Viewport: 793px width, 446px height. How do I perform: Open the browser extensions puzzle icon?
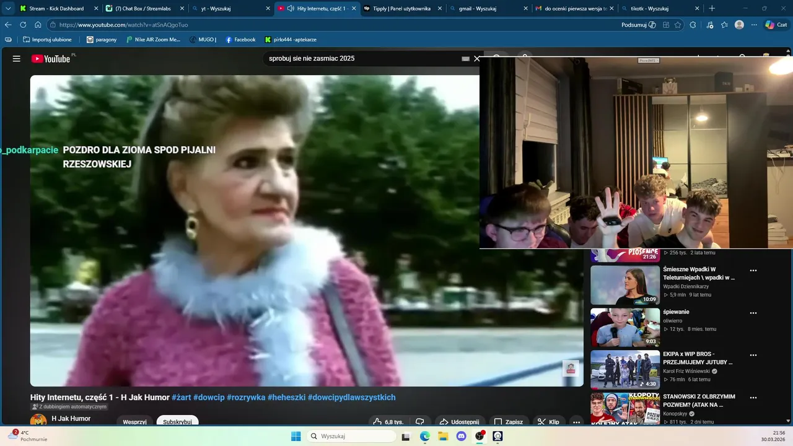click(693, 25)
